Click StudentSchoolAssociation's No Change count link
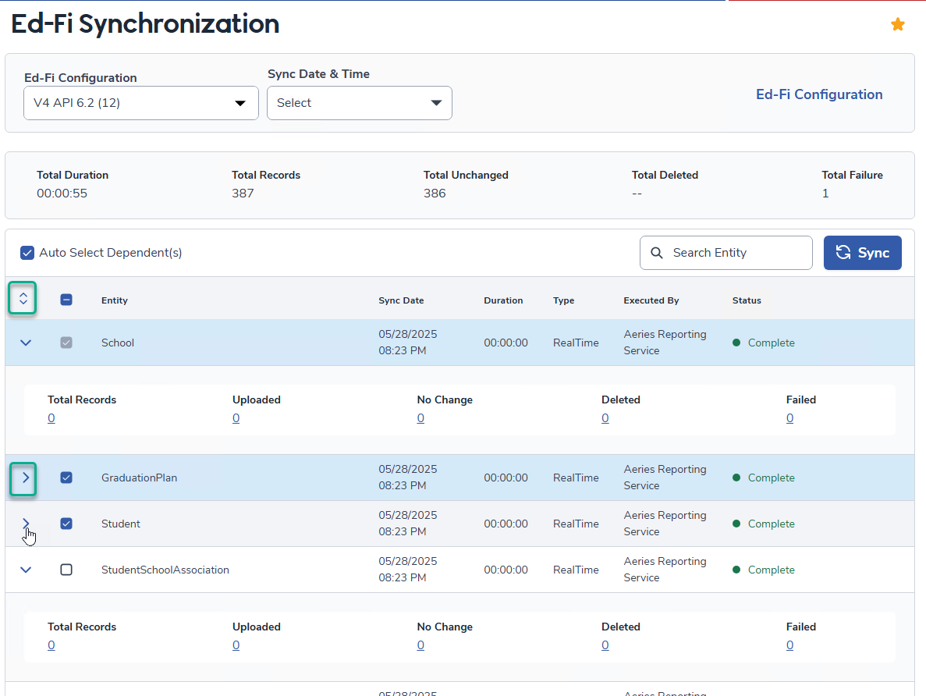This screenshot has width=926, height=696. point(420,645)
